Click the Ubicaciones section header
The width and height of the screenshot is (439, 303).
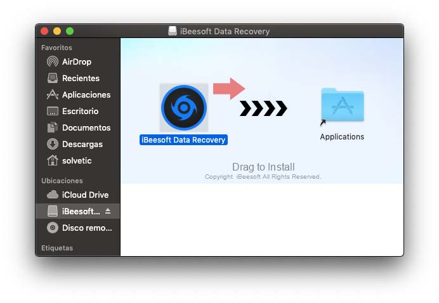(62, 181)
